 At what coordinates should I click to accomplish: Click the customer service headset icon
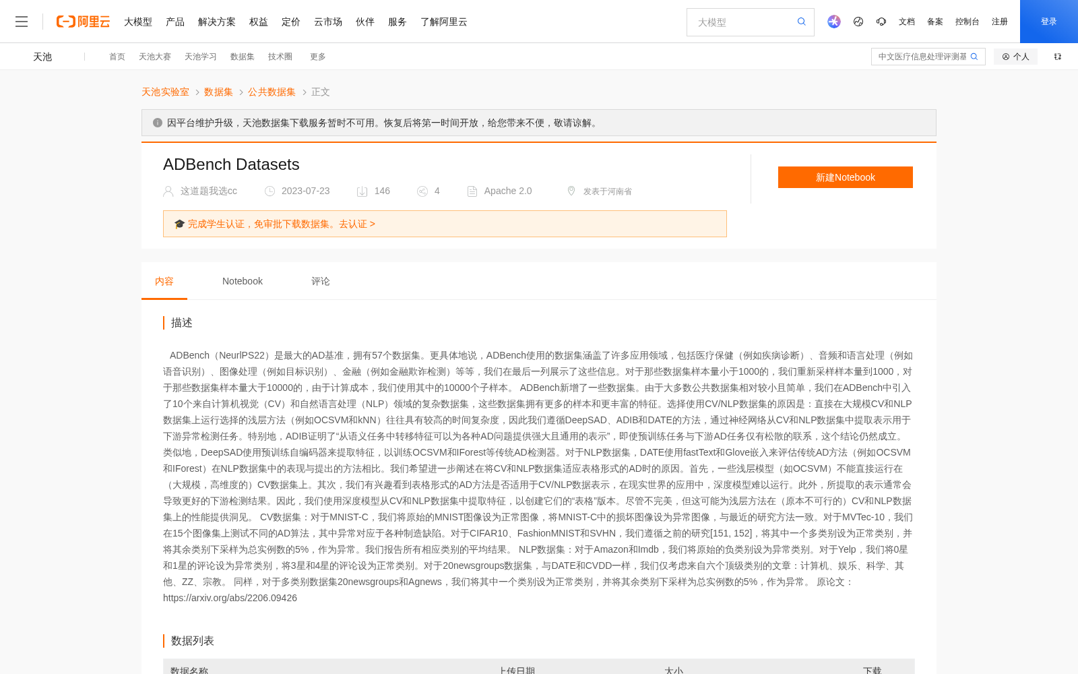pos(881,22)
